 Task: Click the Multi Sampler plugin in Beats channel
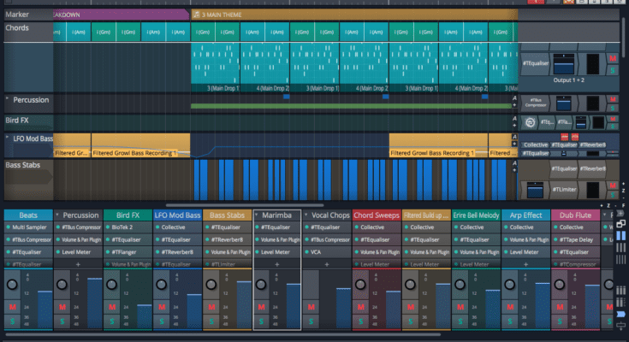pos(30,227)
